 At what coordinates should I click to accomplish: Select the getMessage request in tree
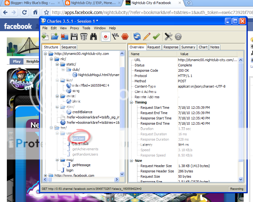pos(81,165)
